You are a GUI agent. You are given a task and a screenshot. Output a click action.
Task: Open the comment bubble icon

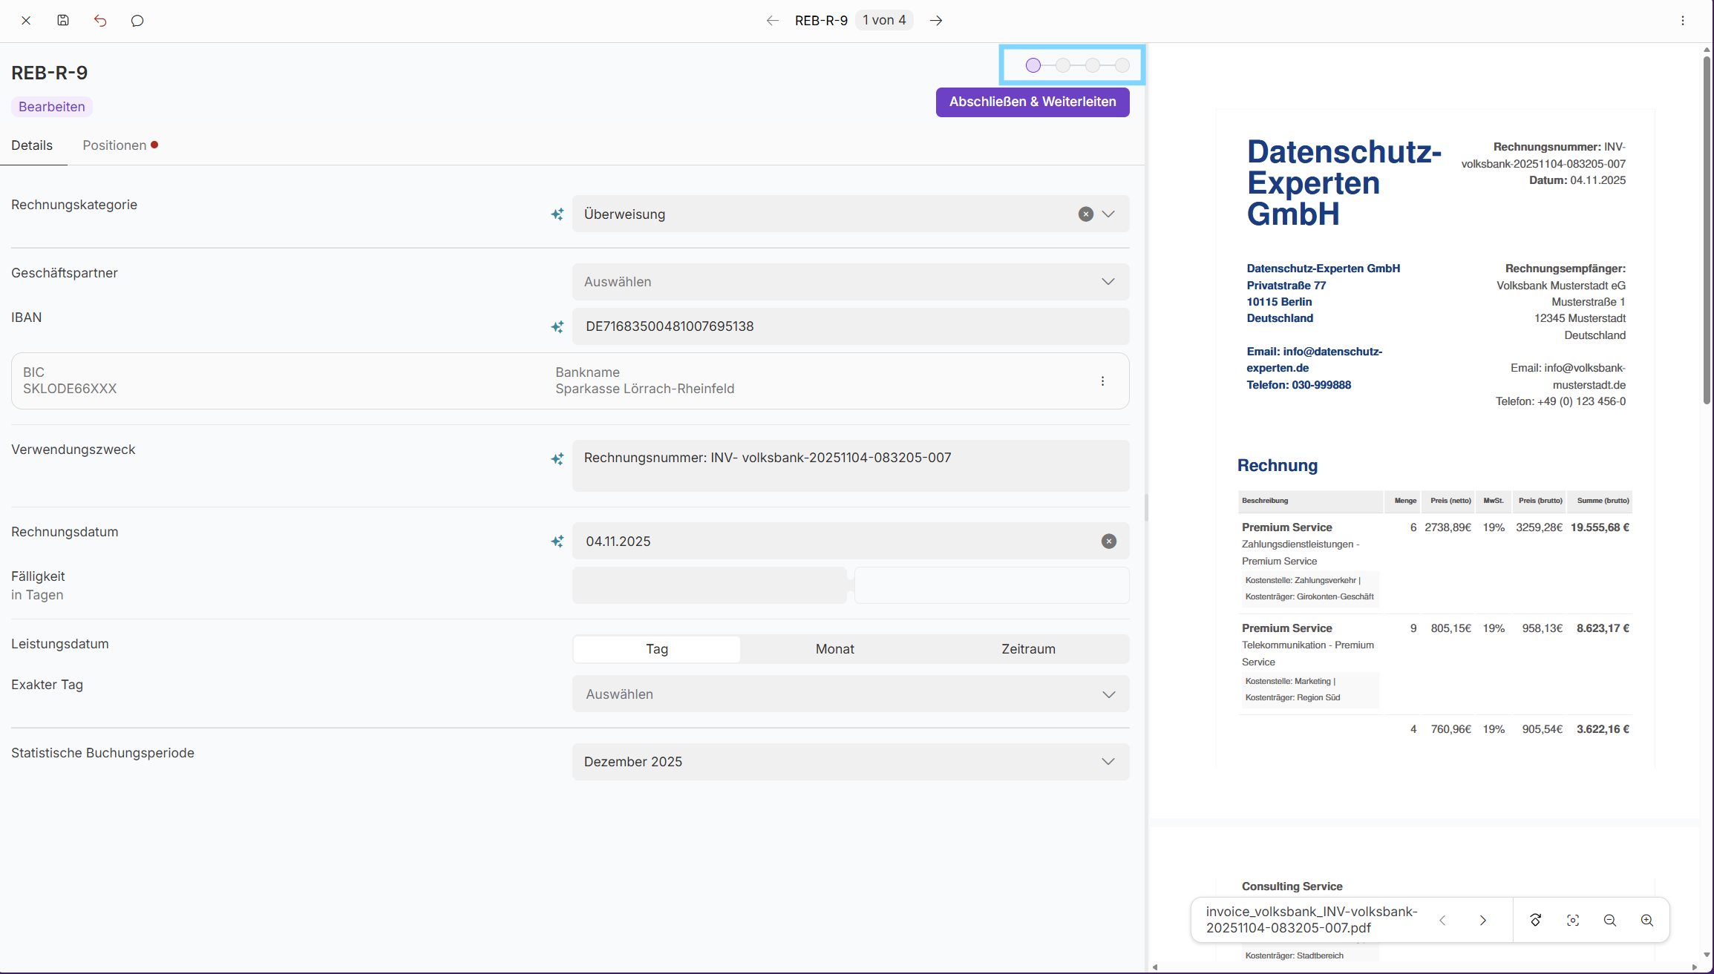click(137, 20)
